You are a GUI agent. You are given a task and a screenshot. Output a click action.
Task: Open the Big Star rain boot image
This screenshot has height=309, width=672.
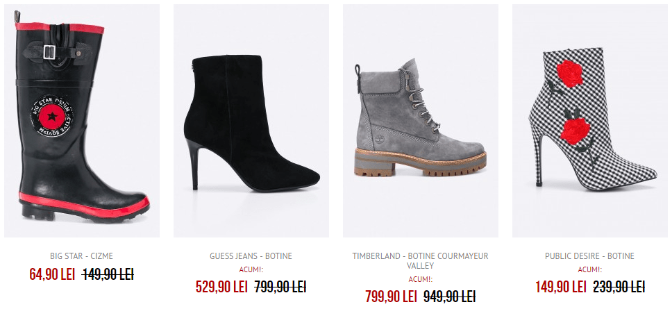click(82, 120)
